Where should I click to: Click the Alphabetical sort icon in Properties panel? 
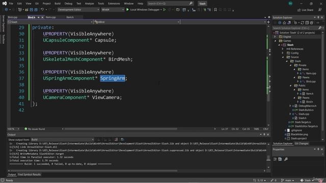point(280,159)
